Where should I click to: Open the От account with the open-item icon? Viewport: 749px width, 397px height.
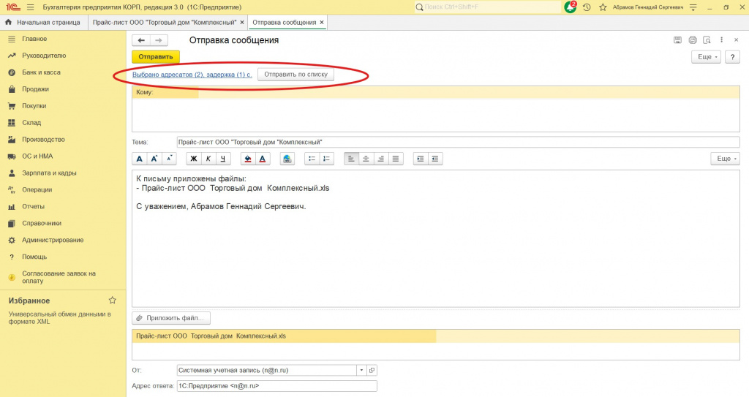pyautogui.click(x=372, y=370)
